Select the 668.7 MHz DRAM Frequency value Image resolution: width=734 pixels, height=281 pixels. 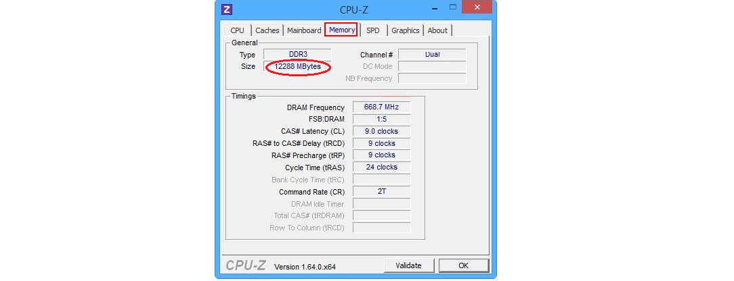point(381,107)
